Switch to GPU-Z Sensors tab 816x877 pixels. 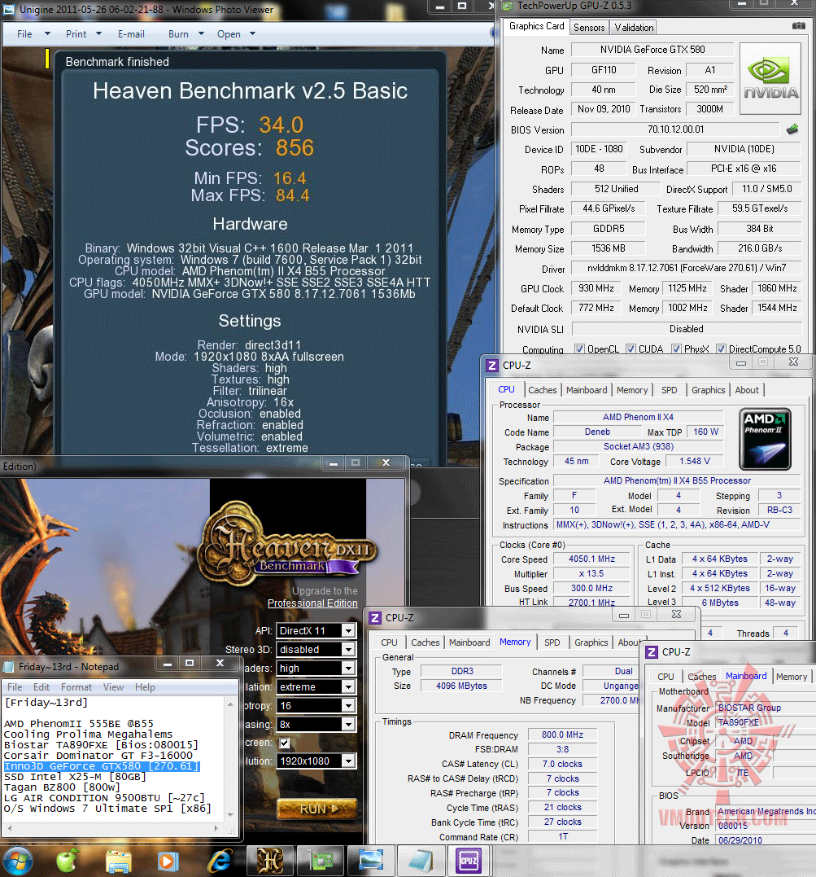[589, 28]
